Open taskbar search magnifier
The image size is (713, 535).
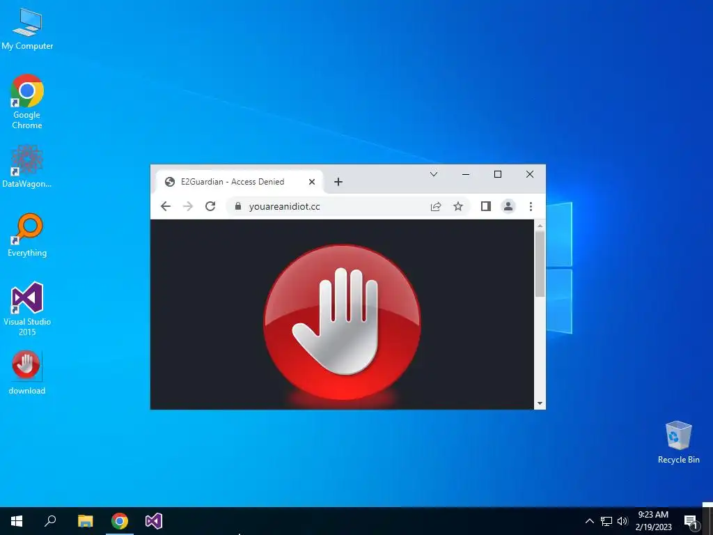coord(50,521)
